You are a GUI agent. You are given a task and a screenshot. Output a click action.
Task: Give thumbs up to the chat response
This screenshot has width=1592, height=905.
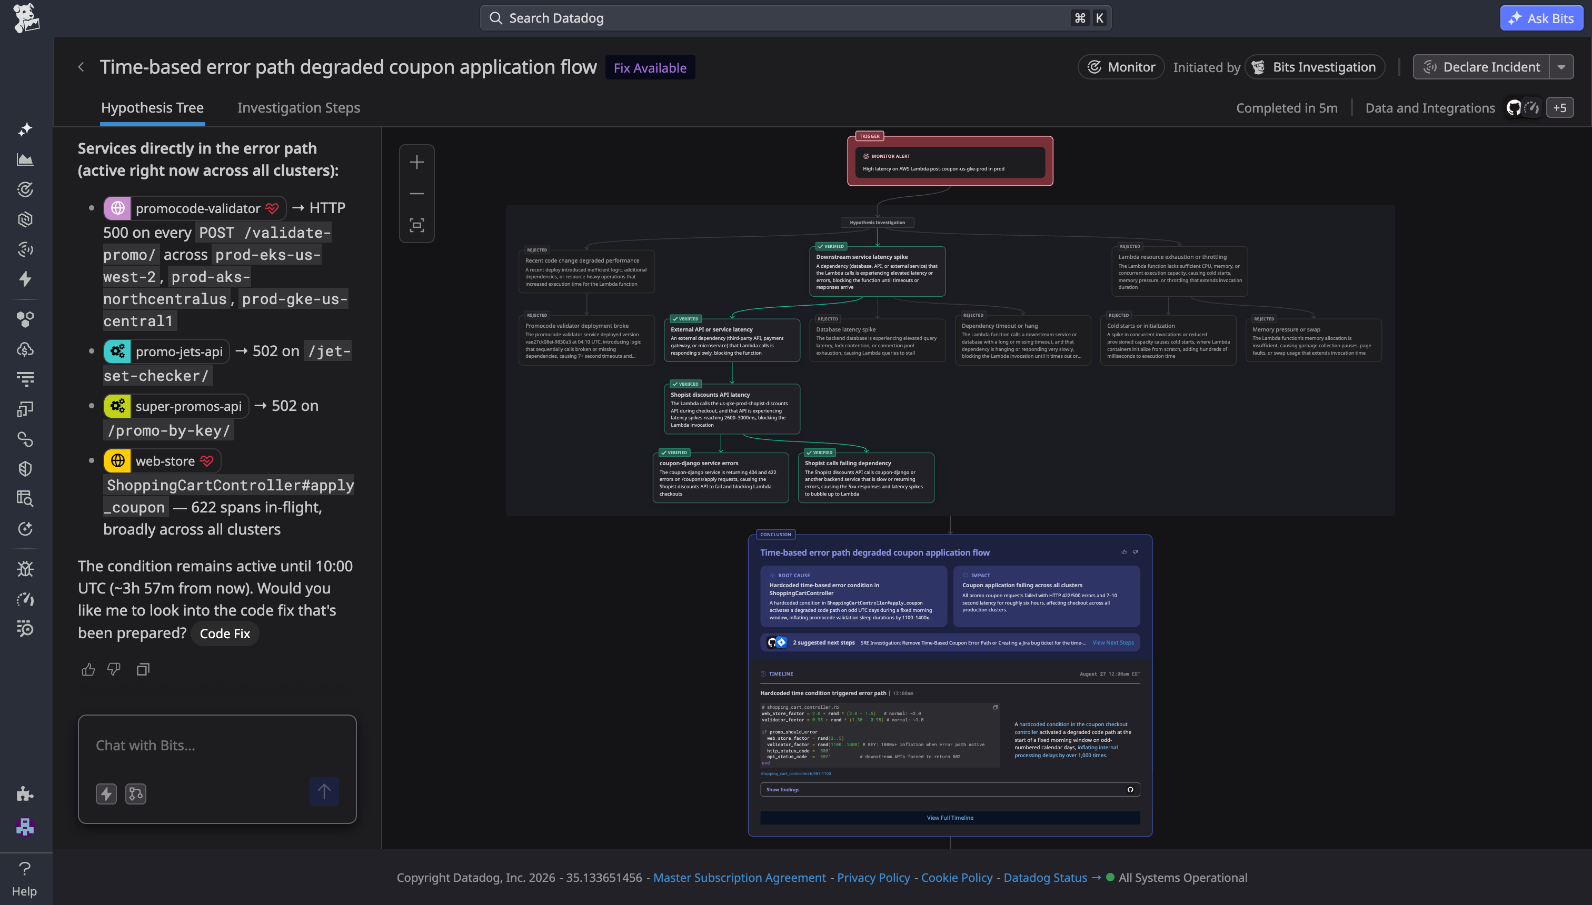[88, 669]
